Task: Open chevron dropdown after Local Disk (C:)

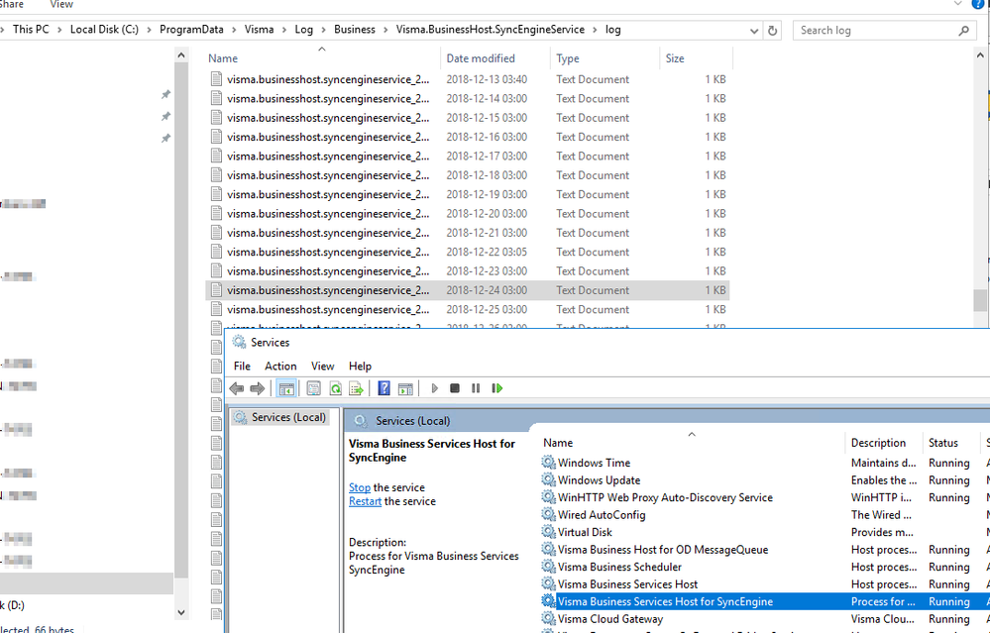Action: [x=150, y=30]
